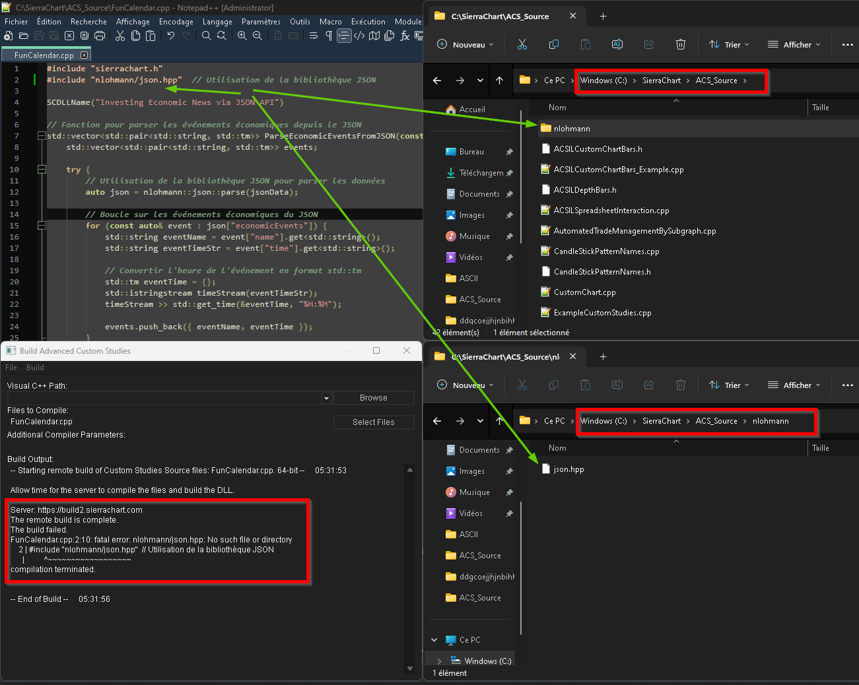Collapse the for loop fold at line 15
Screen dimensions: 859x685
point(42,226)
